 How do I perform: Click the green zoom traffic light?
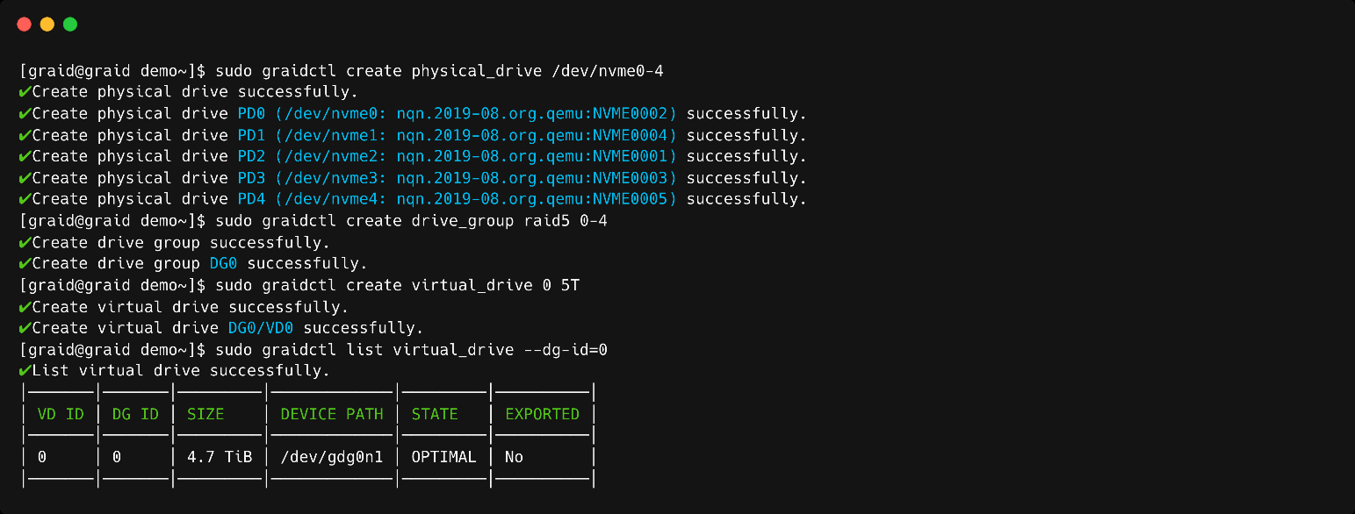click(x=69, y=24)
